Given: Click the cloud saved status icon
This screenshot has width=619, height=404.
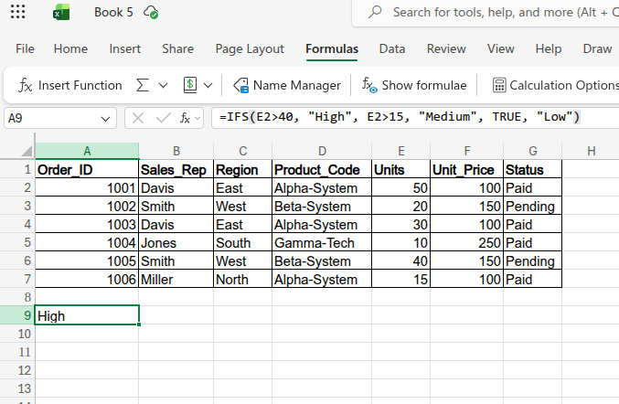Looking at the screenshot, I should [152, 13].
